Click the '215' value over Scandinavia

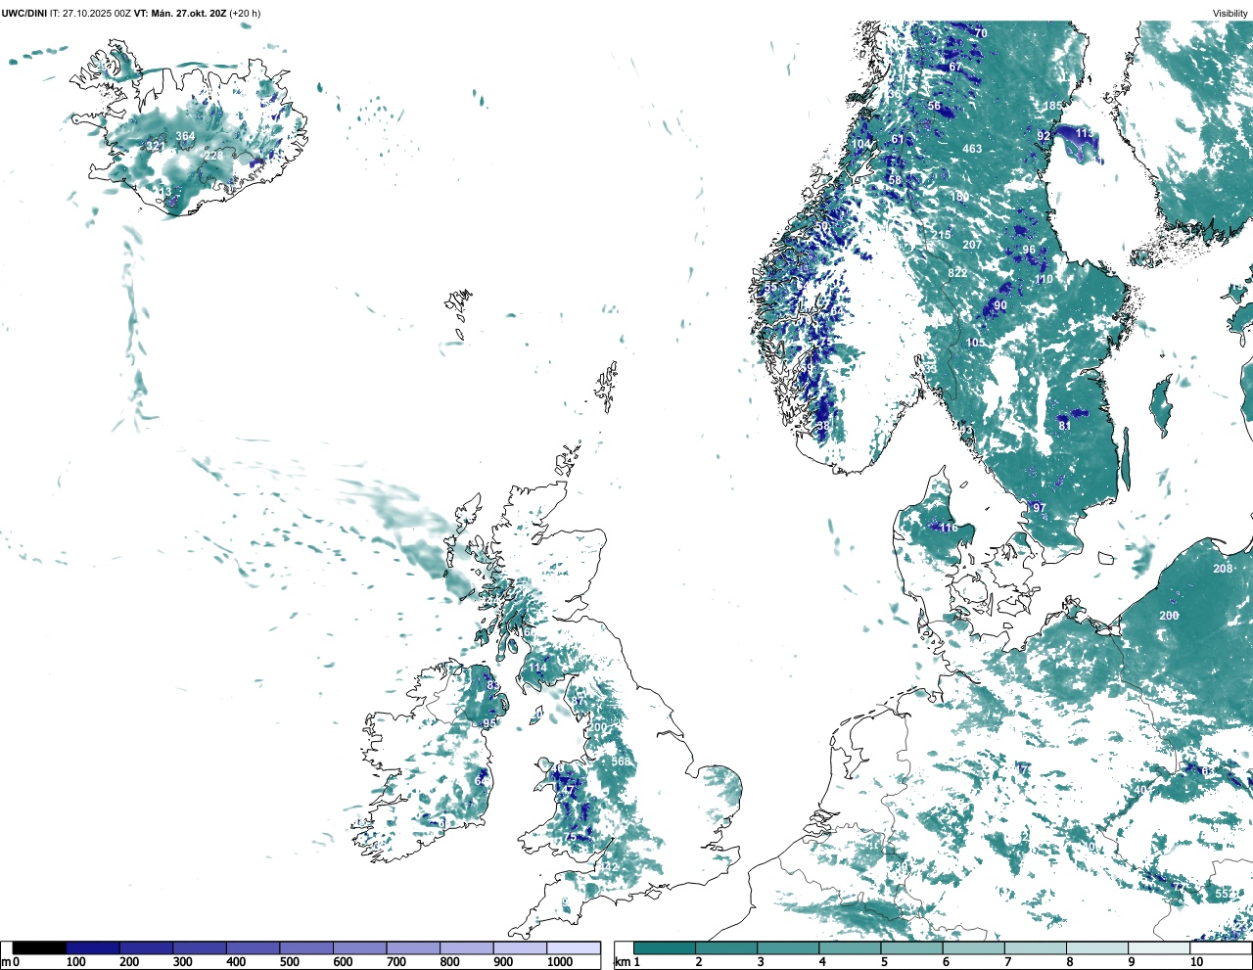click(x=941, y=235)
